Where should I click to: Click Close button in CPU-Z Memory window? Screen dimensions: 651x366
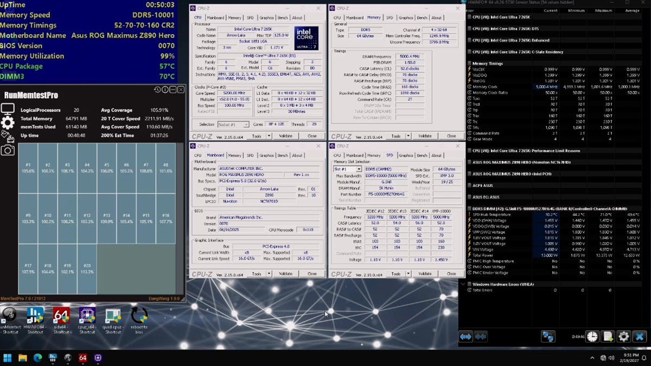click(x=451, y=136)
